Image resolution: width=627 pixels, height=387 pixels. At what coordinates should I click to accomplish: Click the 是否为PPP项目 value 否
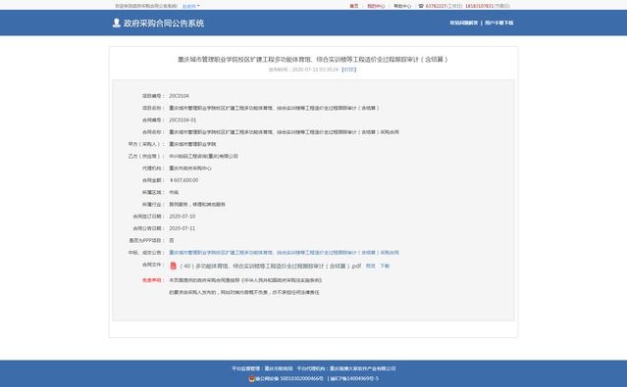coord(172,240)
